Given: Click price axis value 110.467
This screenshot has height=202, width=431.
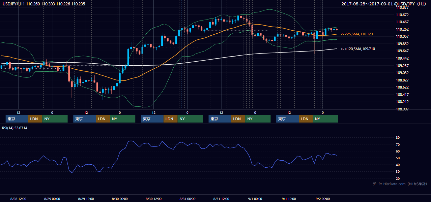Looking at the screenshot, I should 403,22.
